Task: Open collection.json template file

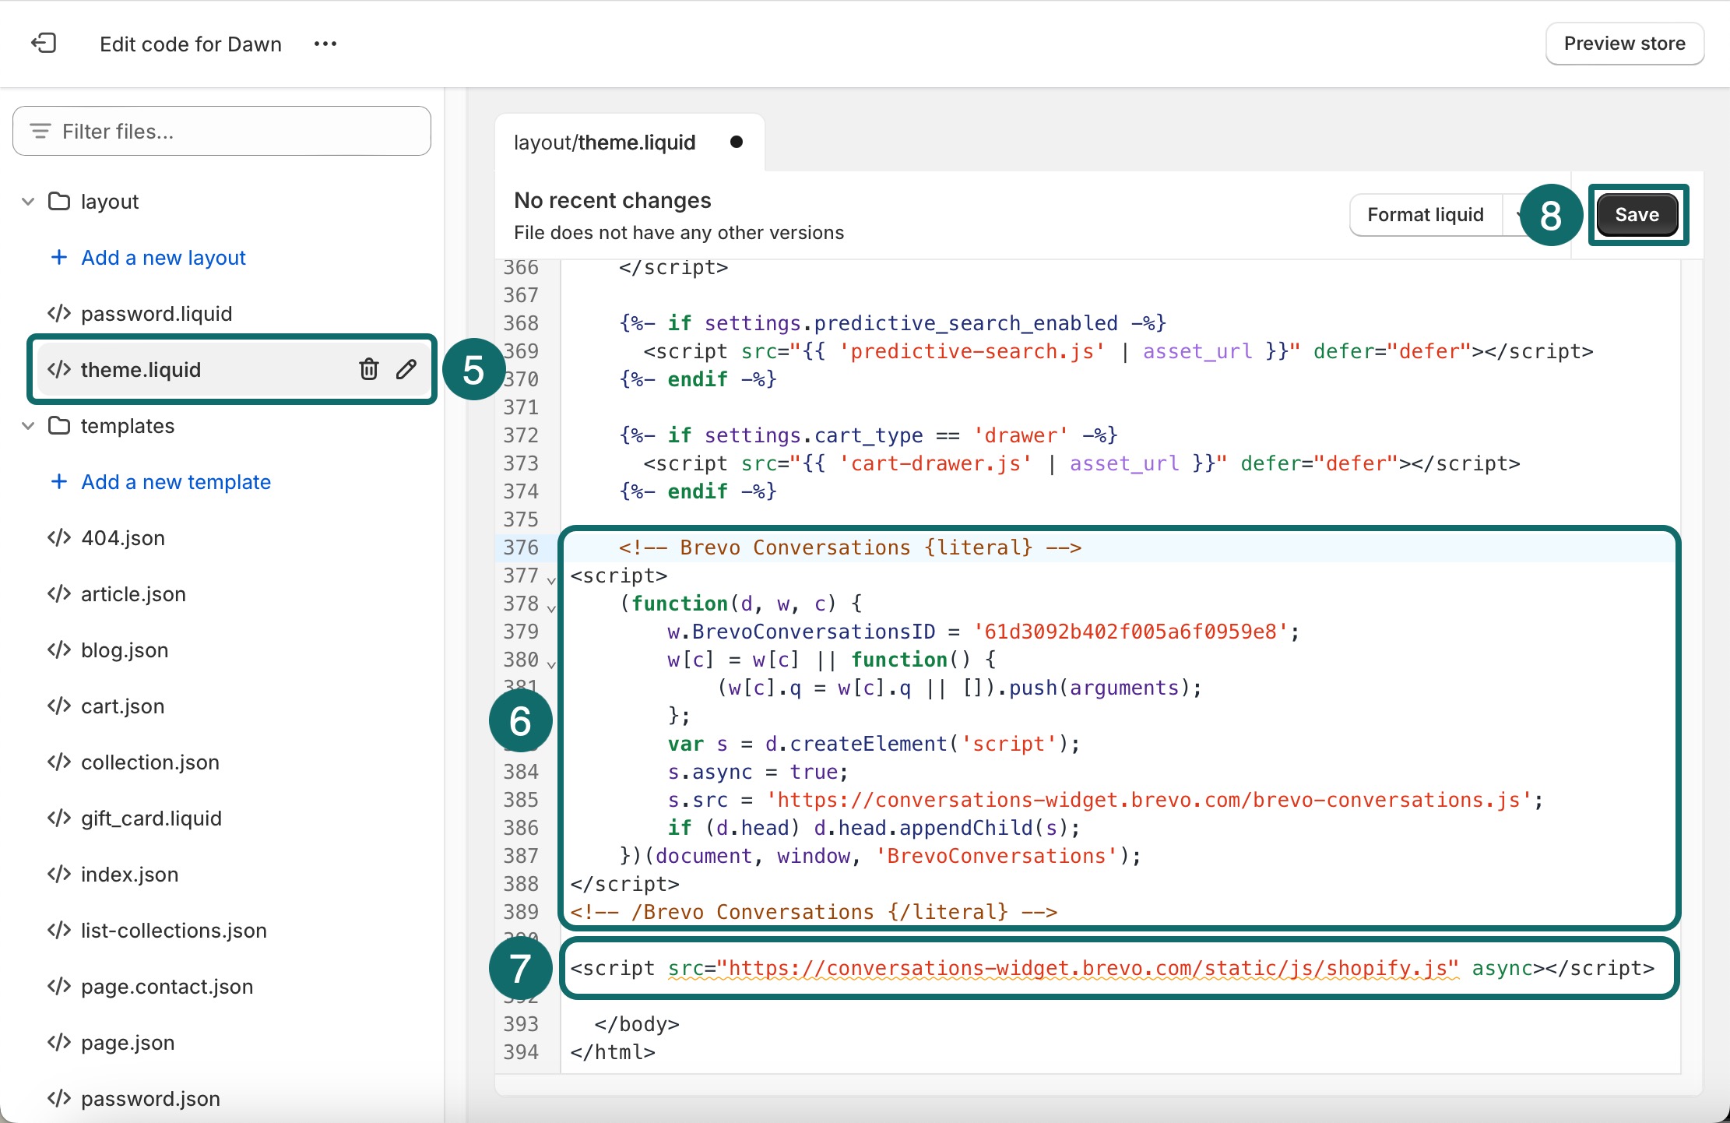Action: 150,762
